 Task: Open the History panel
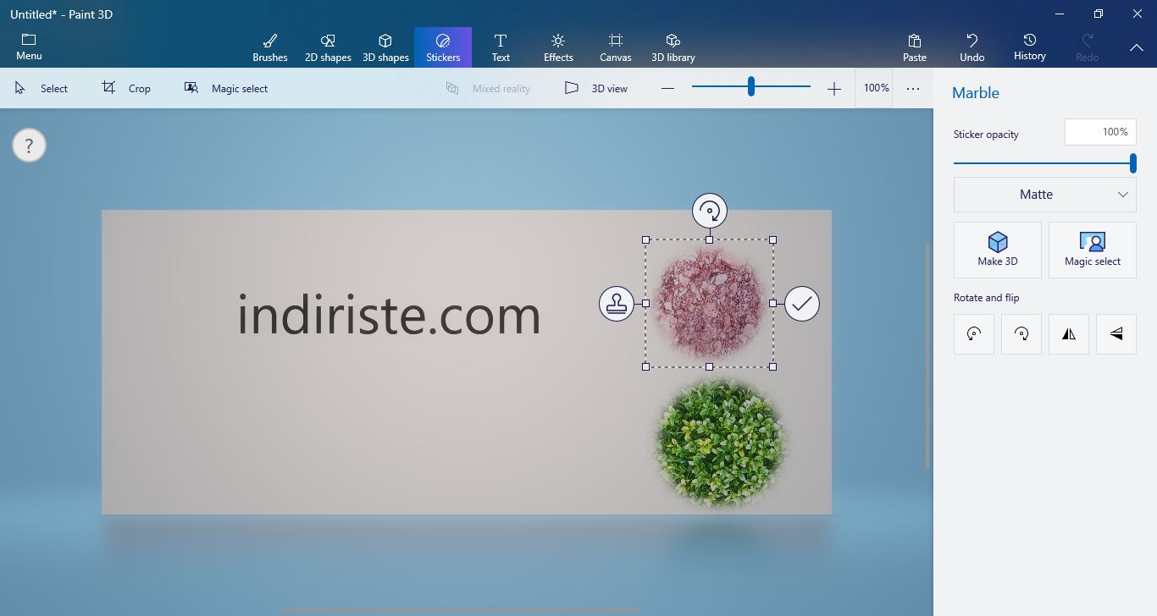tap(1030, 47)
